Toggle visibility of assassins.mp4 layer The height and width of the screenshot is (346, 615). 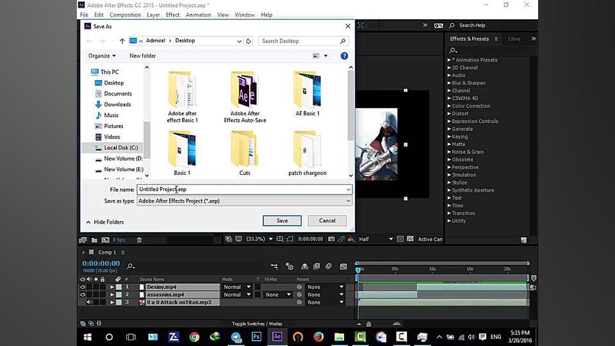point(83,295)
